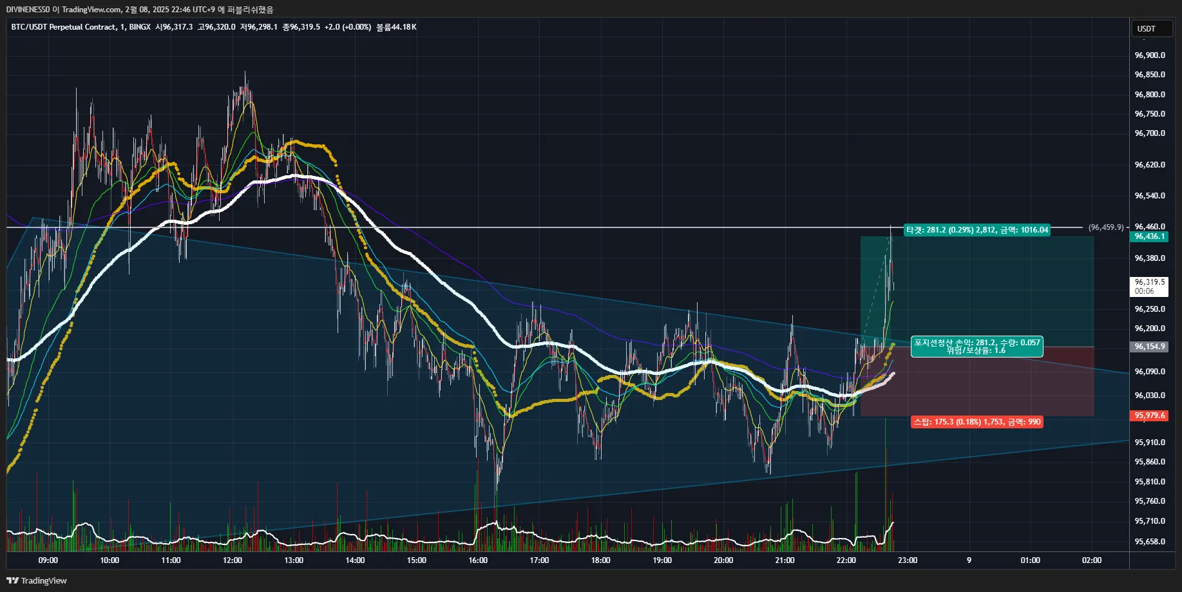Click the 95,658.0 price axis label
Image resolution: width=1182 pixels, height=592 pixels.
[1150, 542]
